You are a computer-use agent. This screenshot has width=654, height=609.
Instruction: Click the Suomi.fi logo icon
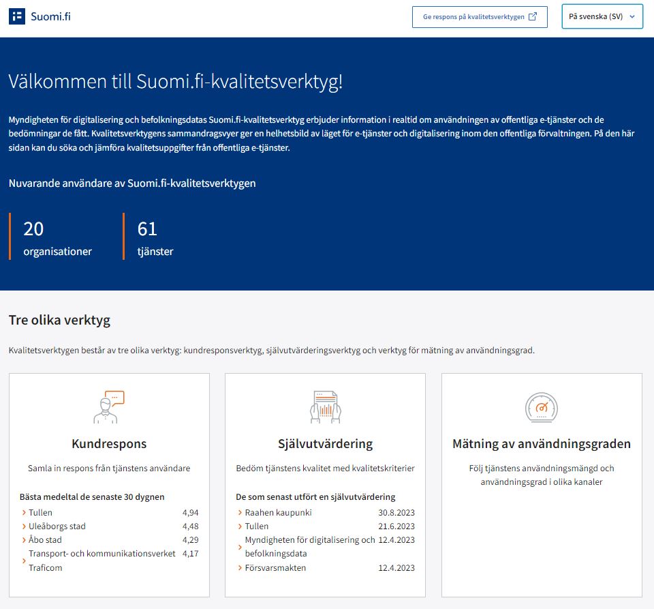click(x=17, y=17)
